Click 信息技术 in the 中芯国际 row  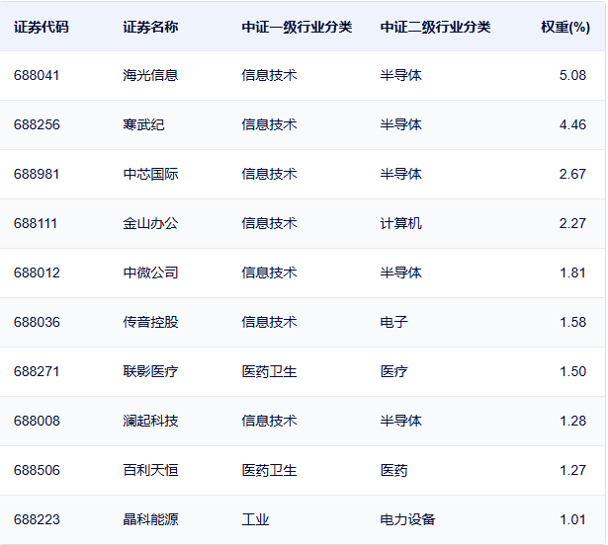pyautogui.click(x=269, y=174)
